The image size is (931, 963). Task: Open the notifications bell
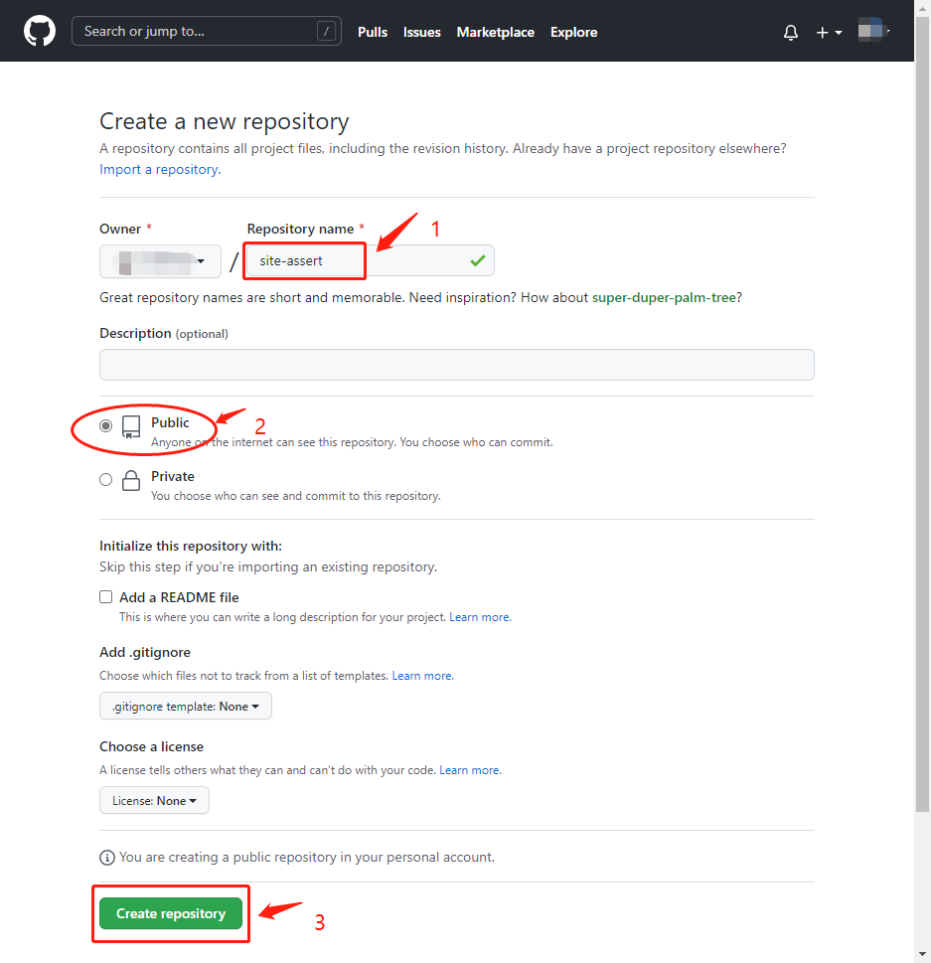(790, 33)
